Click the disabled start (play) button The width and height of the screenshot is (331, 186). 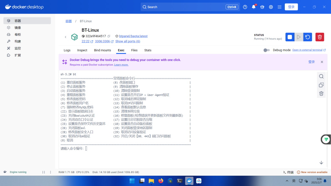299,37
